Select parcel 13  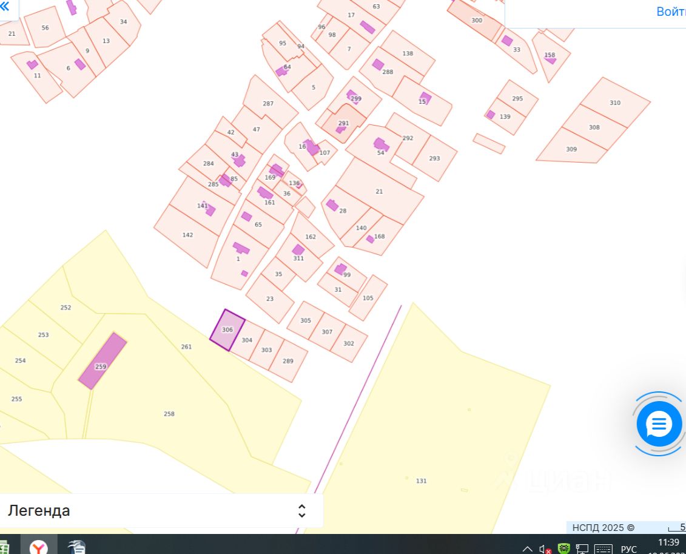[106, 41]
